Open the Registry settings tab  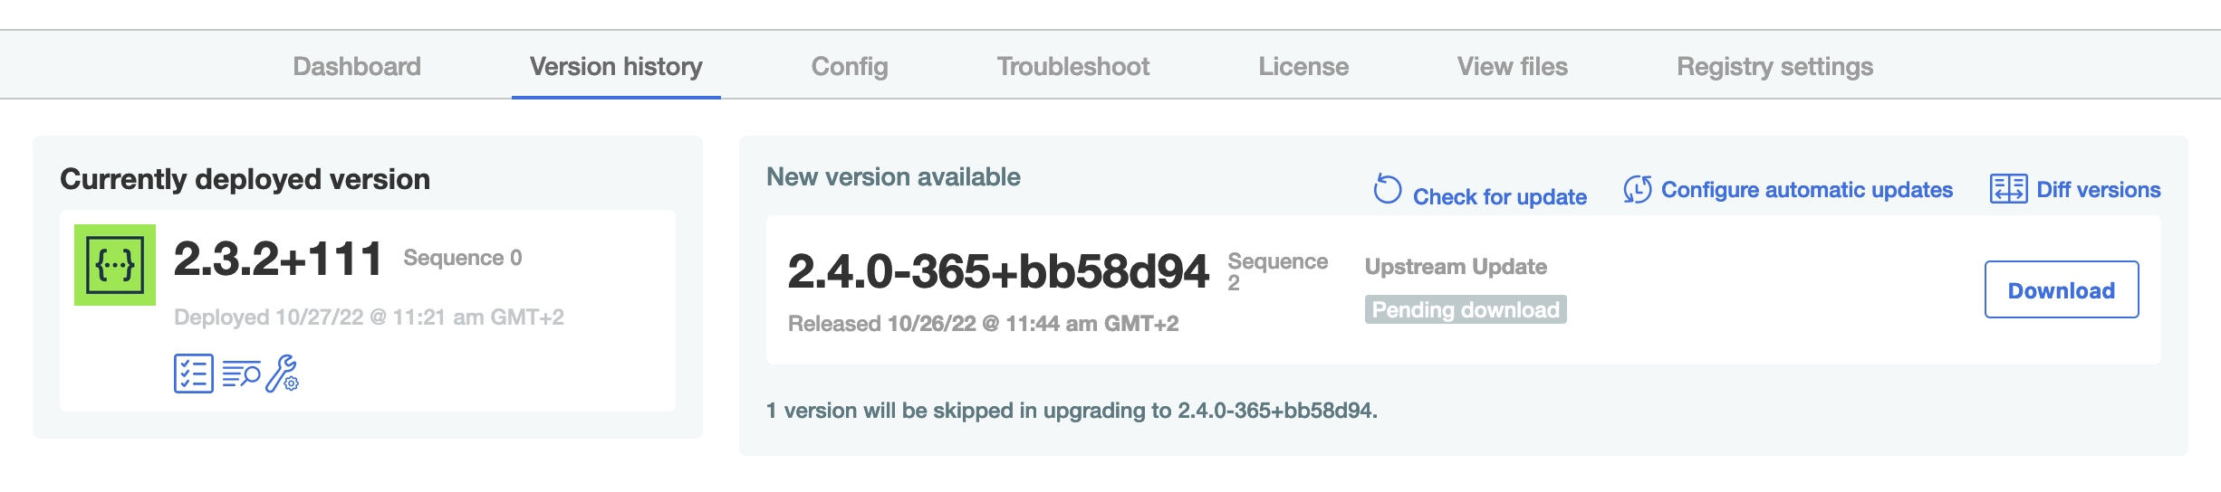(x=1774, y=67)
